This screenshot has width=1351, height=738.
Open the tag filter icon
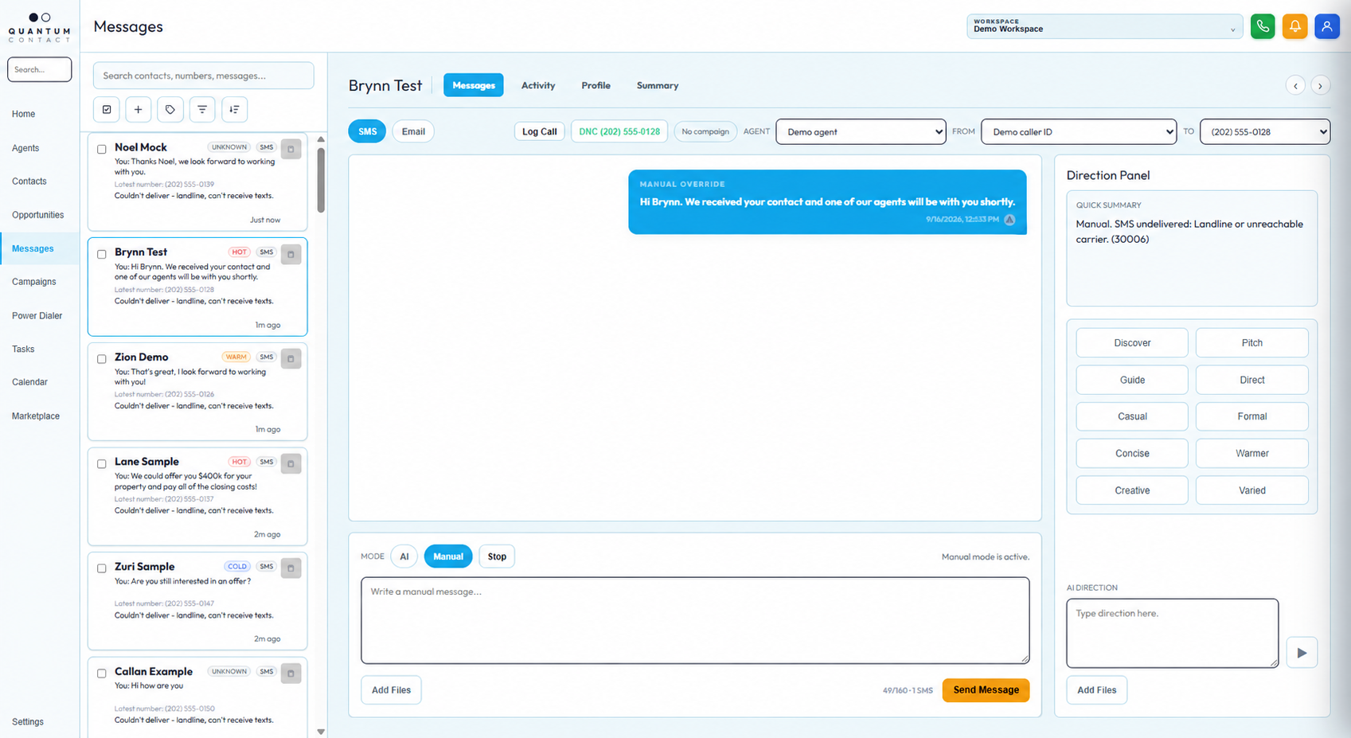[170, 109]
